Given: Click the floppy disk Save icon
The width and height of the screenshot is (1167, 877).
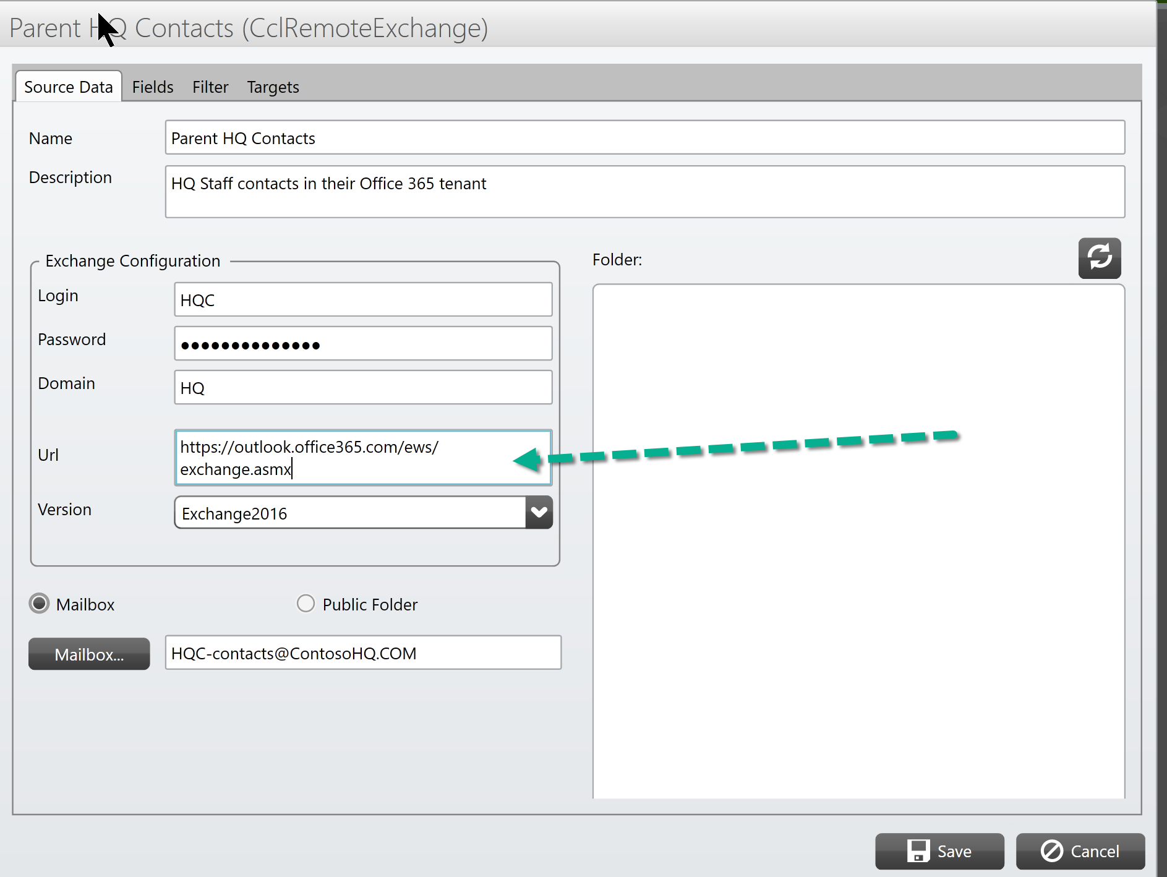Looking at the screenshot, I should pyautogui.click(x=918, y=851).
